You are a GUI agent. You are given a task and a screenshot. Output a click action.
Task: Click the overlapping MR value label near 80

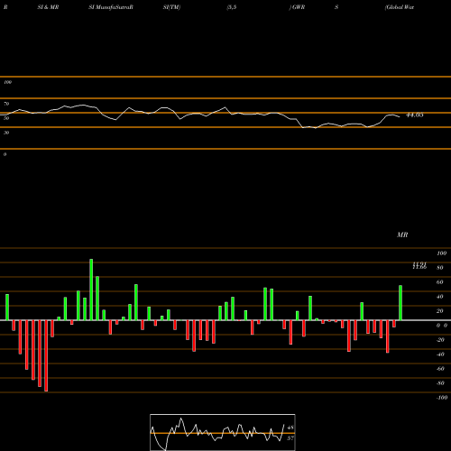[419, 265]
